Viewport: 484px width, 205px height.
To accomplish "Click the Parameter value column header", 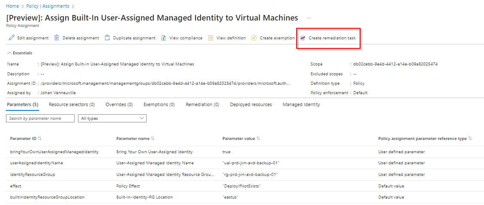I will click(x=239, y=139).
